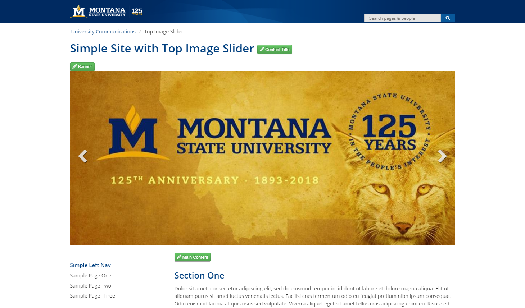This screenshot has height=308, width=525.
Task: Click Top Image Slider breadcrumb text
Action: pyautogui.click(x=164, y=32)
